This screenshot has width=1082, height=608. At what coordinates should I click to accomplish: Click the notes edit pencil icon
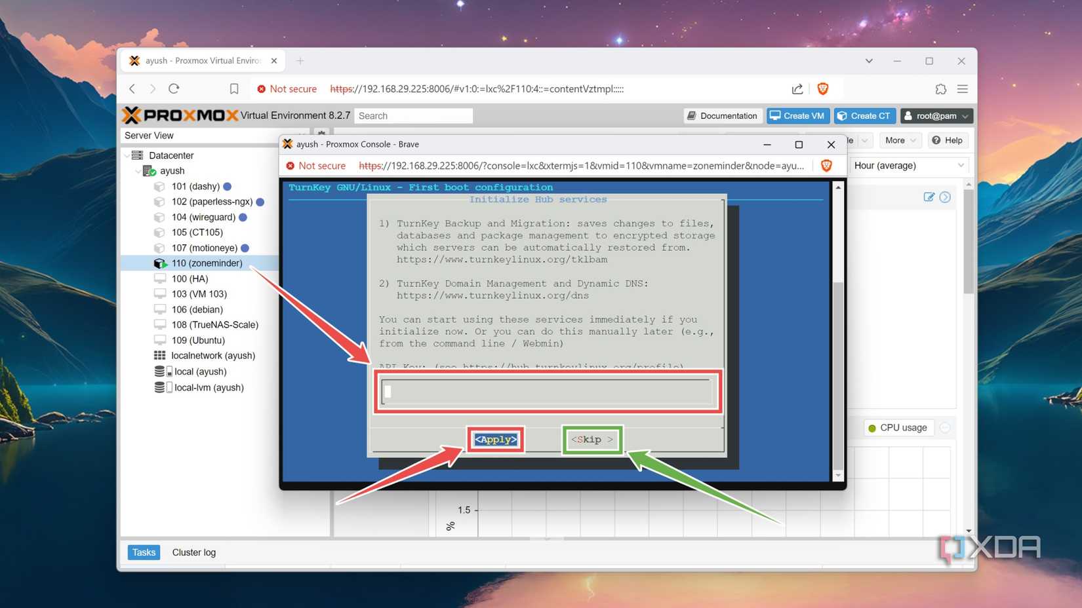tap(929, 197)
